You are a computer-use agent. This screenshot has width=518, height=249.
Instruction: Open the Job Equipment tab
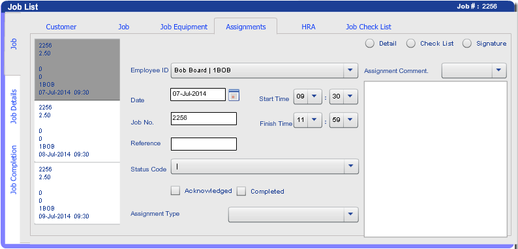pos(184,27)
